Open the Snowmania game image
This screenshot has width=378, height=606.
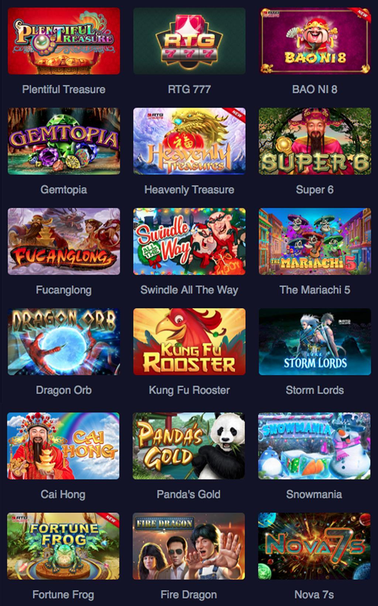click(x=314, y=446)
